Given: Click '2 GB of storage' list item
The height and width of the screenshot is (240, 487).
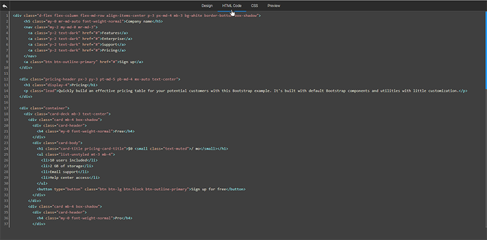Looking at the screenshot, I should [x=66, y=166].
